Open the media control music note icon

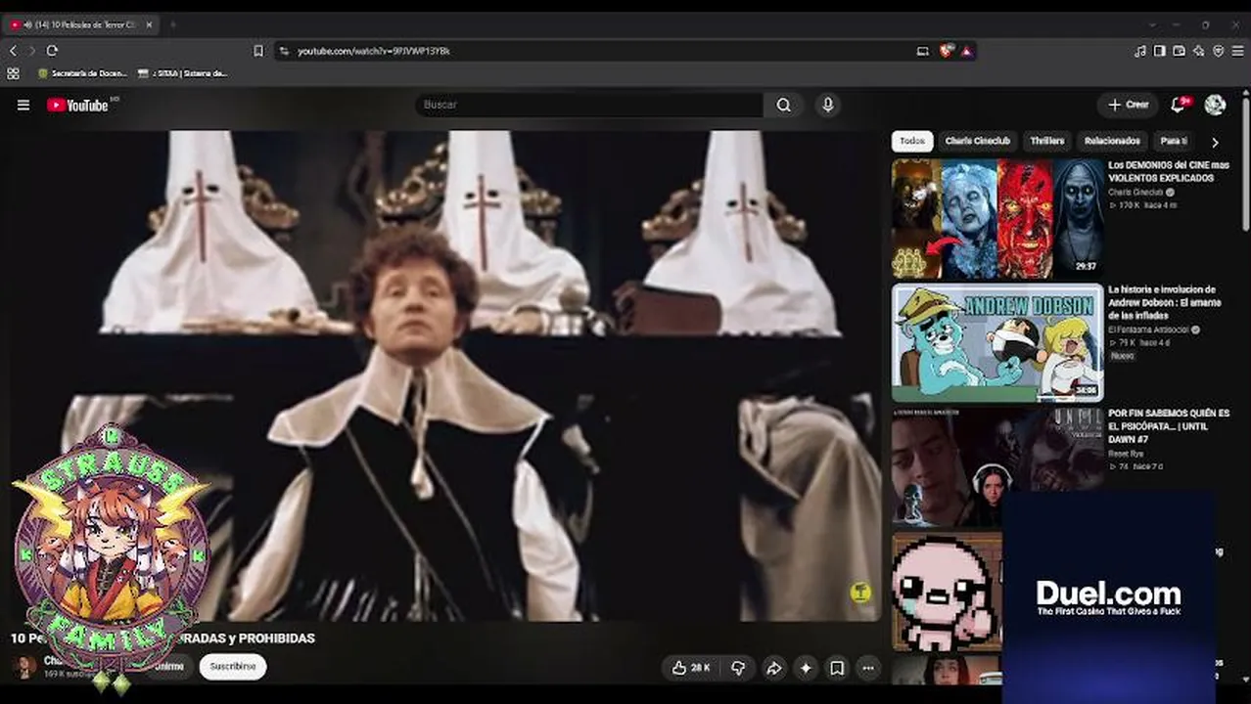[x=1139, y=51]
